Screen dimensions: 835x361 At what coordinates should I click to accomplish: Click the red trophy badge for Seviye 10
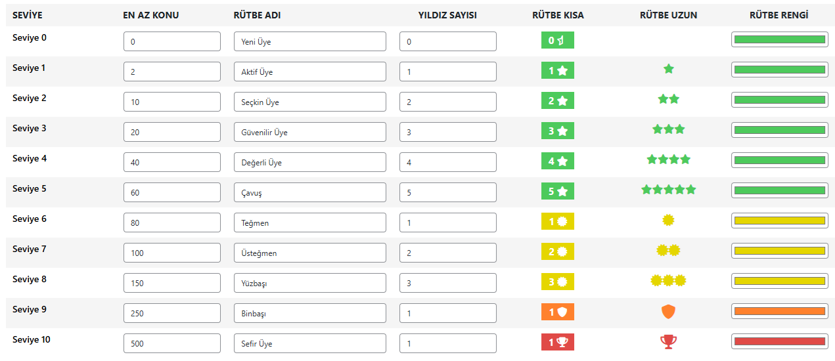pos(558,342)
